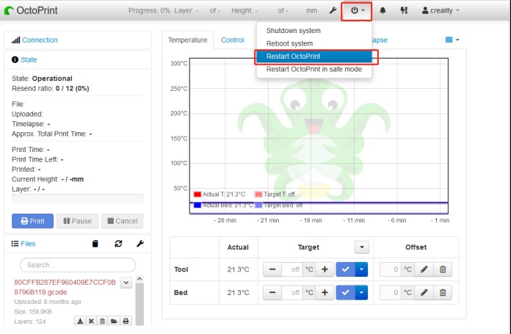Collapse the State panel

[x=29, y=59]
